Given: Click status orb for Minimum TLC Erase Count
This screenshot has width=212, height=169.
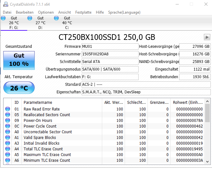Looking at the screenshot, I should pos(8,160).
